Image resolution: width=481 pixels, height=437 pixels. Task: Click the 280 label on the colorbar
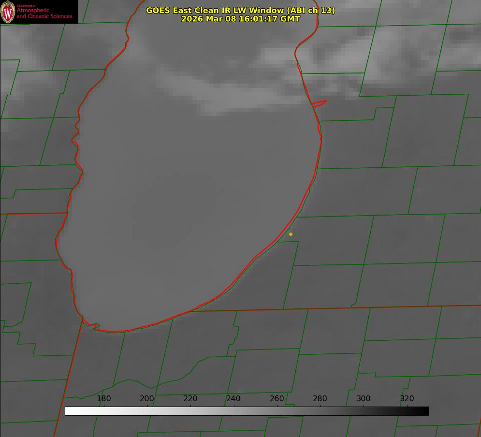point(320,399)
